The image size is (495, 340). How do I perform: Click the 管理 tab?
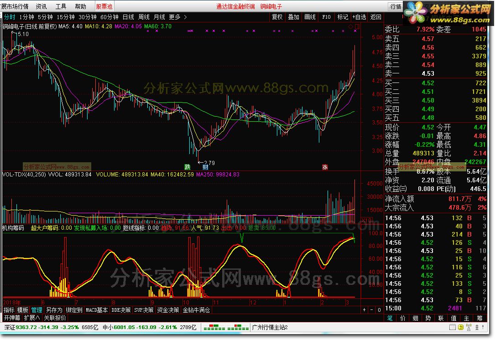click(36, 310)
